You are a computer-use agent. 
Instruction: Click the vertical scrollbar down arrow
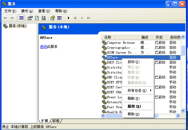[183, 111]
